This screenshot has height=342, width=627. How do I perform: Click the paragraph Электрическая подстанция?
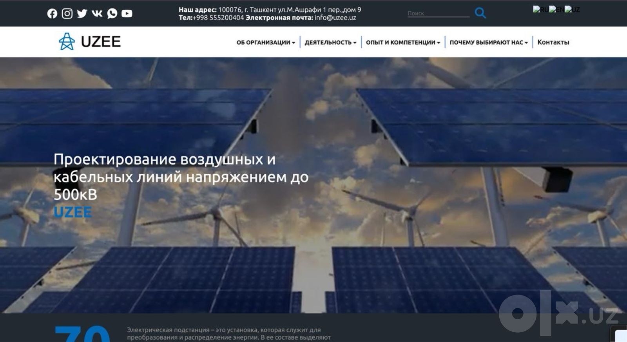pos(229,334)
